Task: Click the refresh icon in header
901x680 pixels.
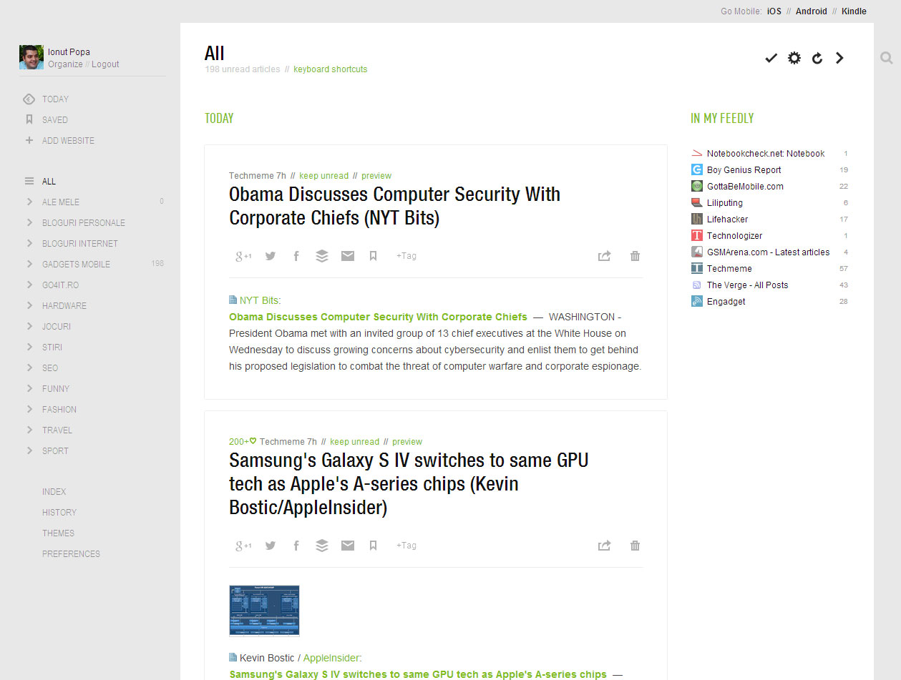Action: click(x=817, y=58)
